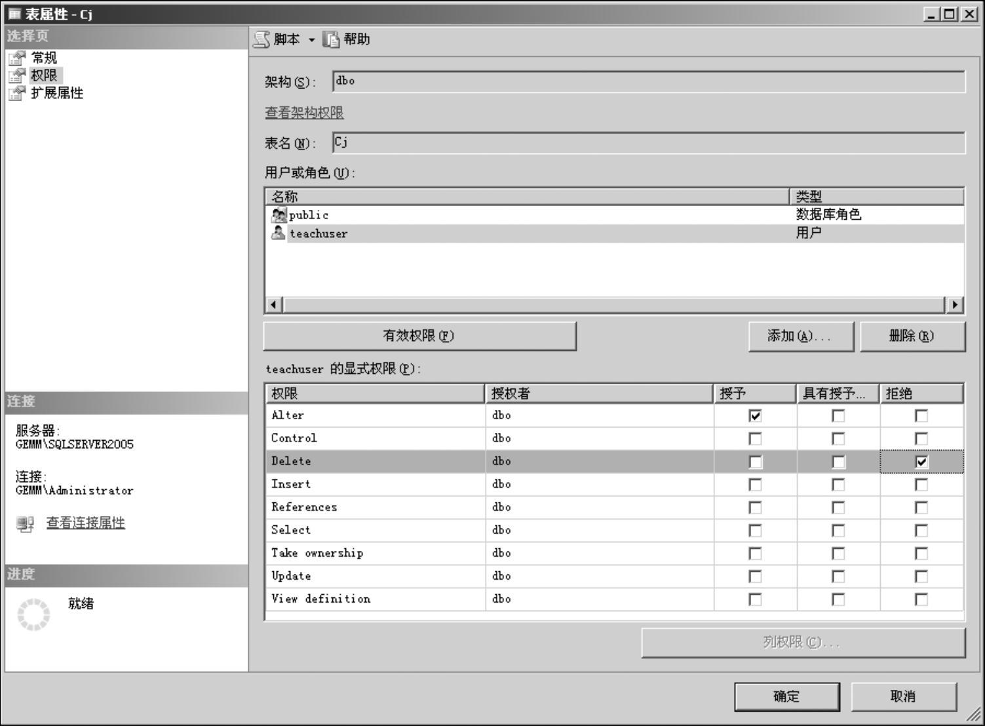Select the Take ownership permission row

point(615,554)
